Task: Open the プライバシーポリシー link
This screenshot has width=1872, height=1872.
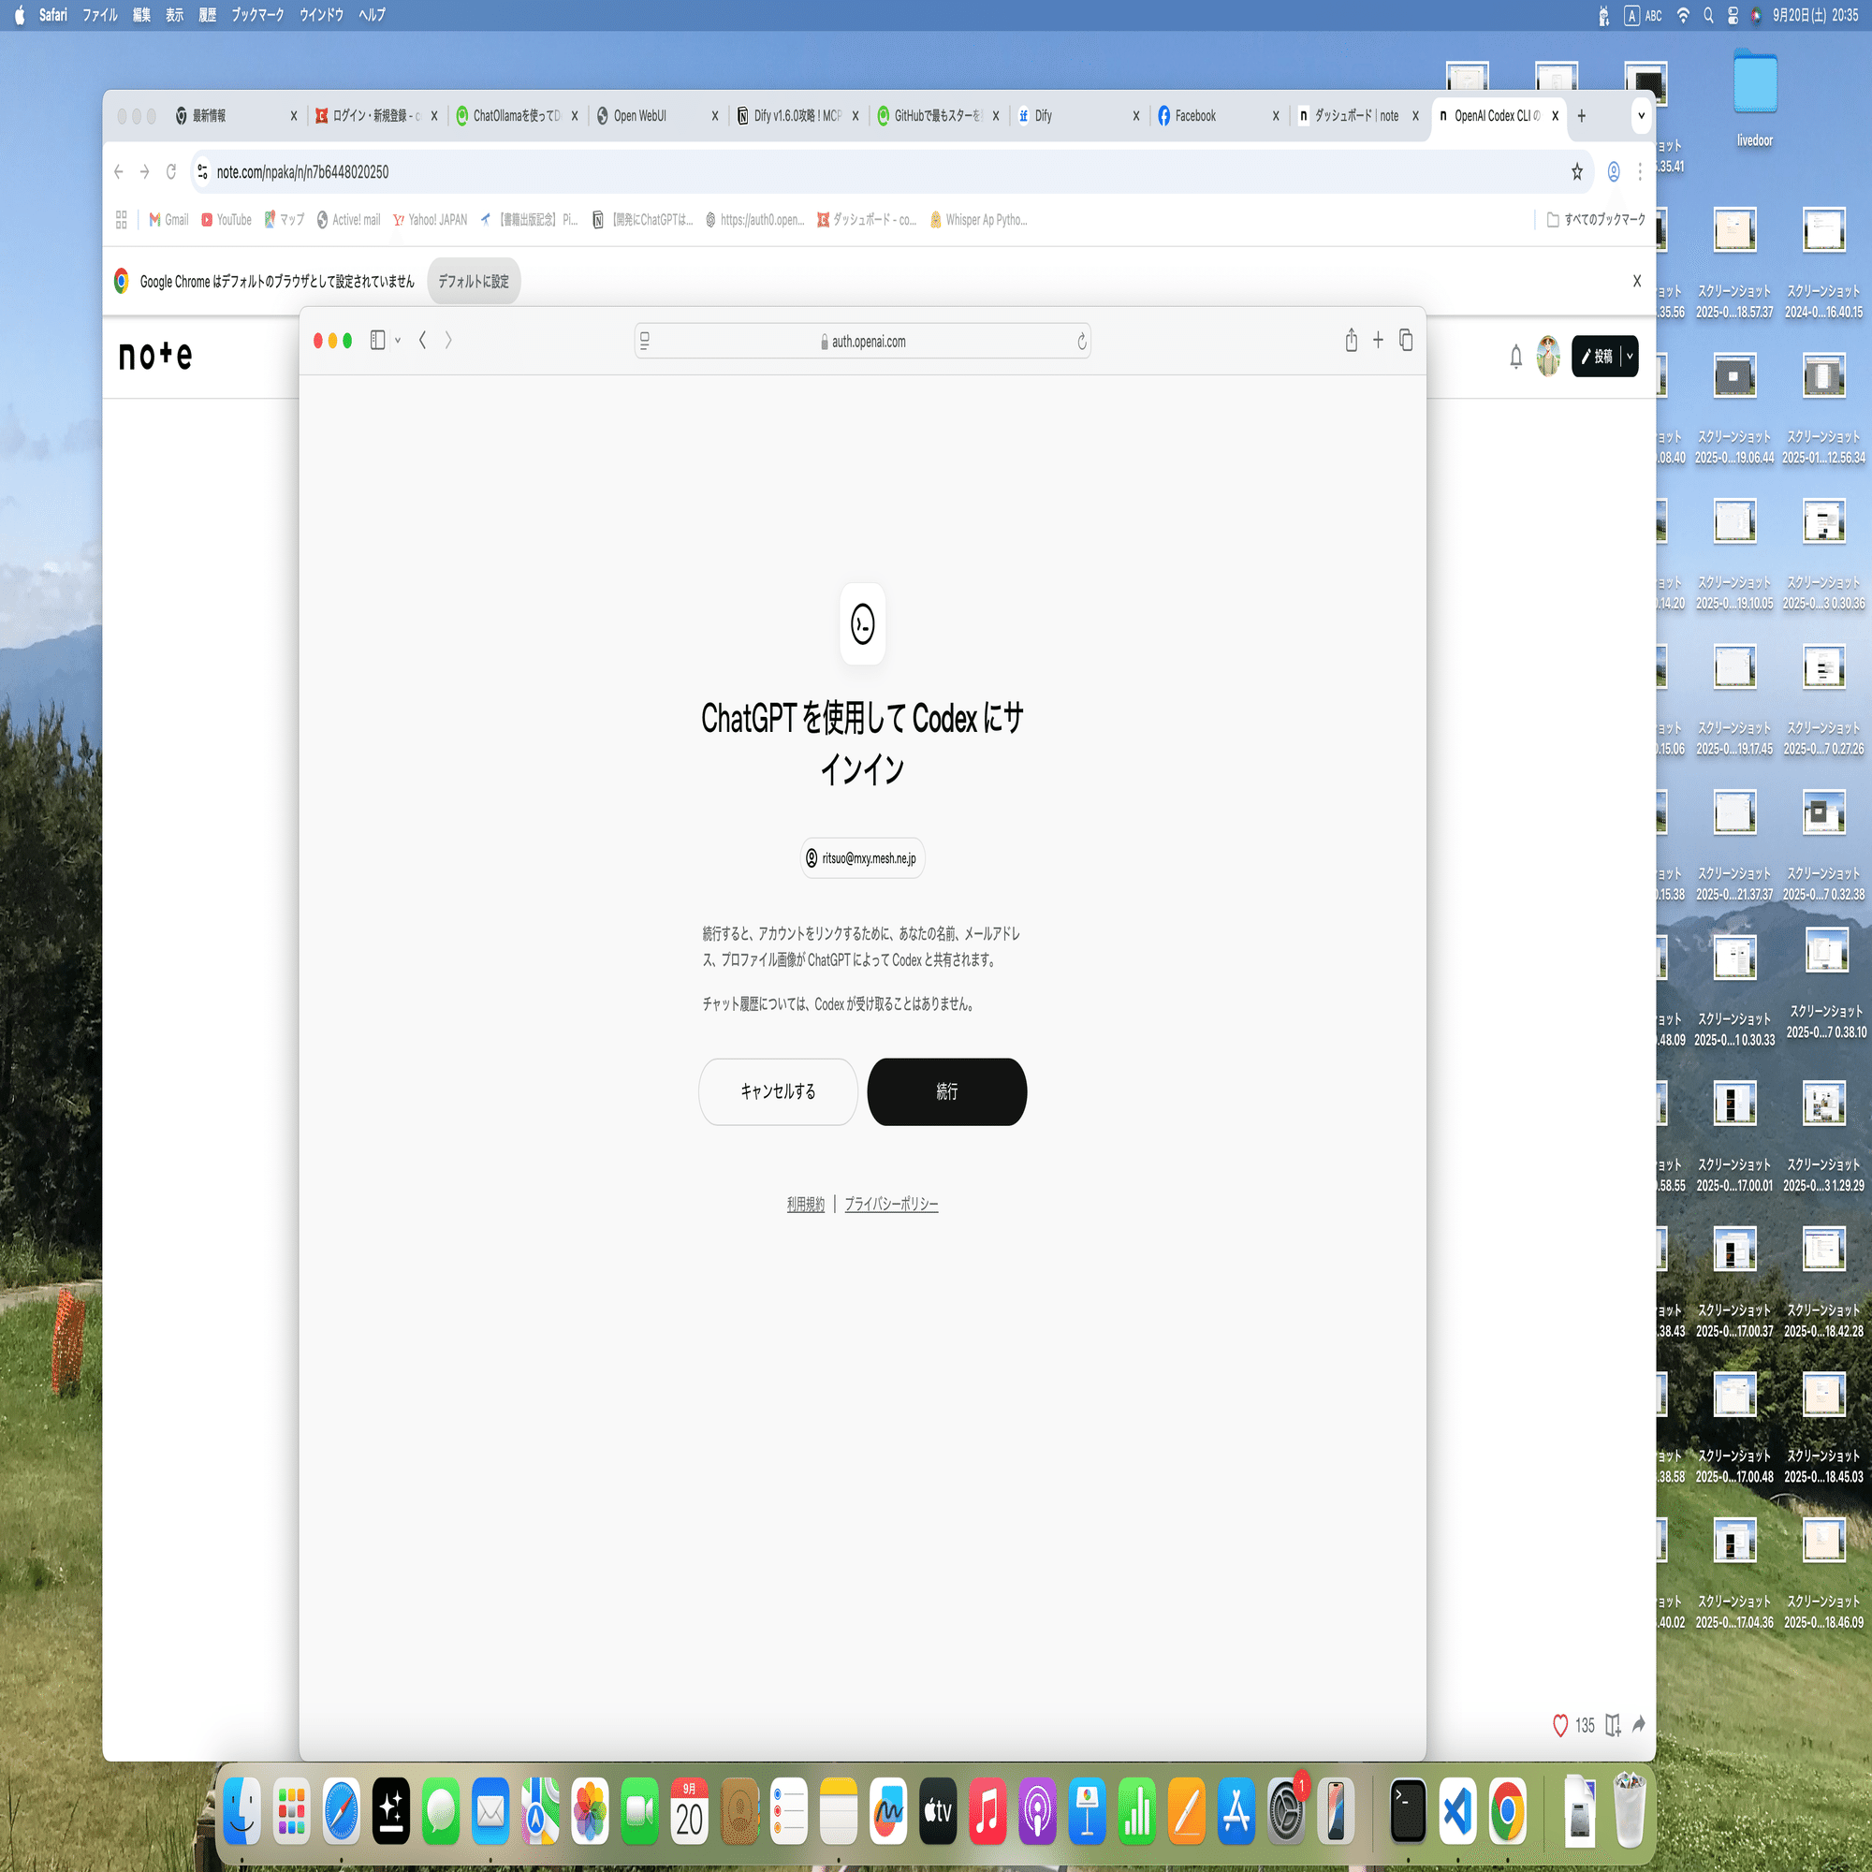Action: [x=890, y=1204]
